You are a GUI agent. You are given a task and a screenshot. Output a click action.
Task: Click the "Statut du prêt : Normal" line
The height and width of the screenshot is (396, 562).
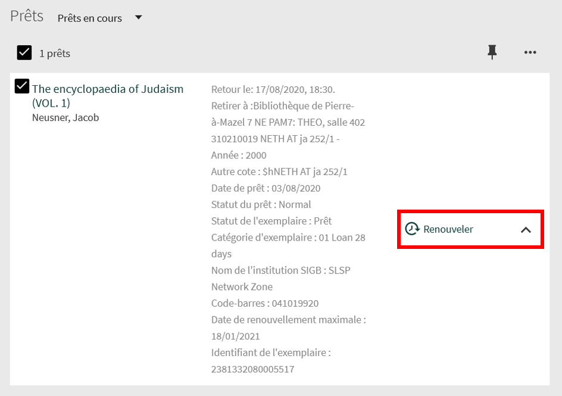(x=261, y=204)
